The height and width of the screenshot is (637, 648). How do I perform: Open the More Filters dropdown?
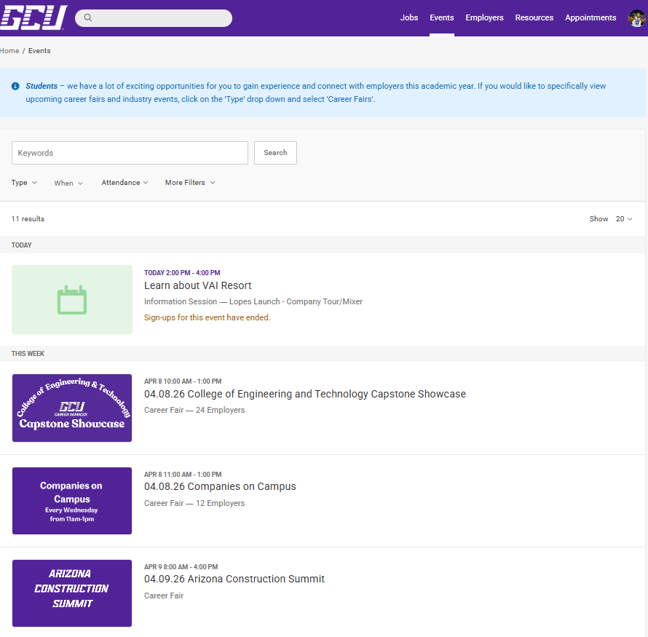click(x=190, y=183)
